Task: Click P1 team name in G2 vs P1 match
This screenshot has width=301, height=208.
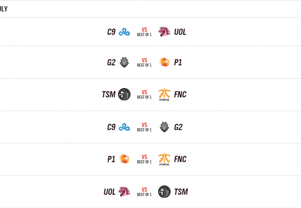Action: click(178, 62)
